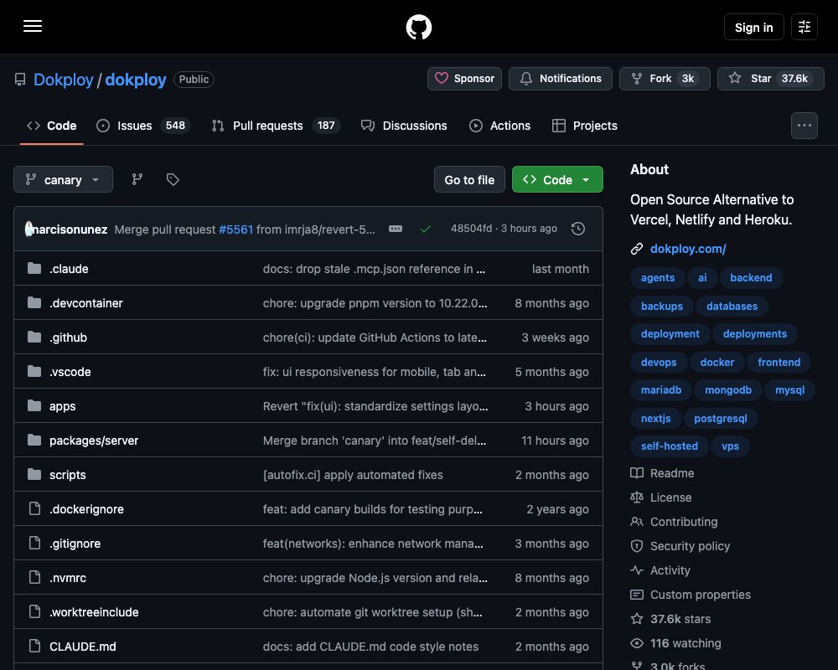View branches using the branch icon
The width and height of the screenshot is (838, 670).
tap(137, 179)
